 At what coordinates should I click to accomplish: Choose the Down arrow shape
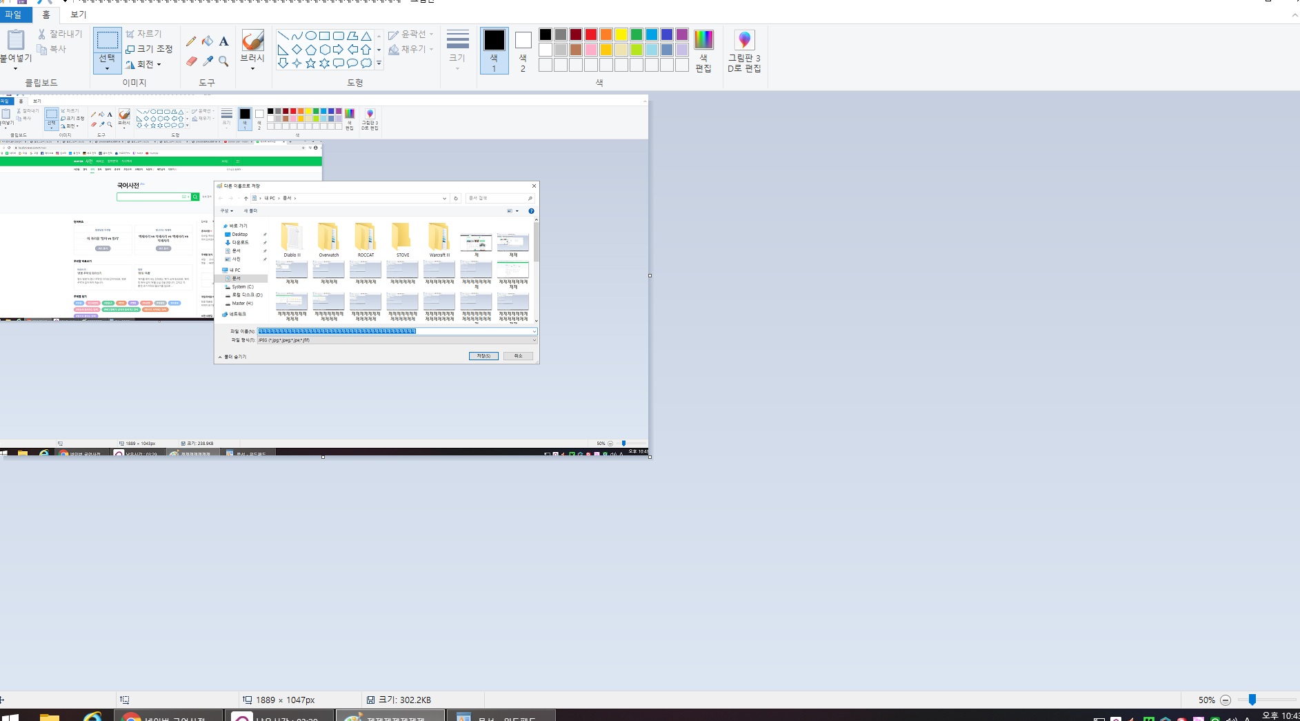click(283, 63)
